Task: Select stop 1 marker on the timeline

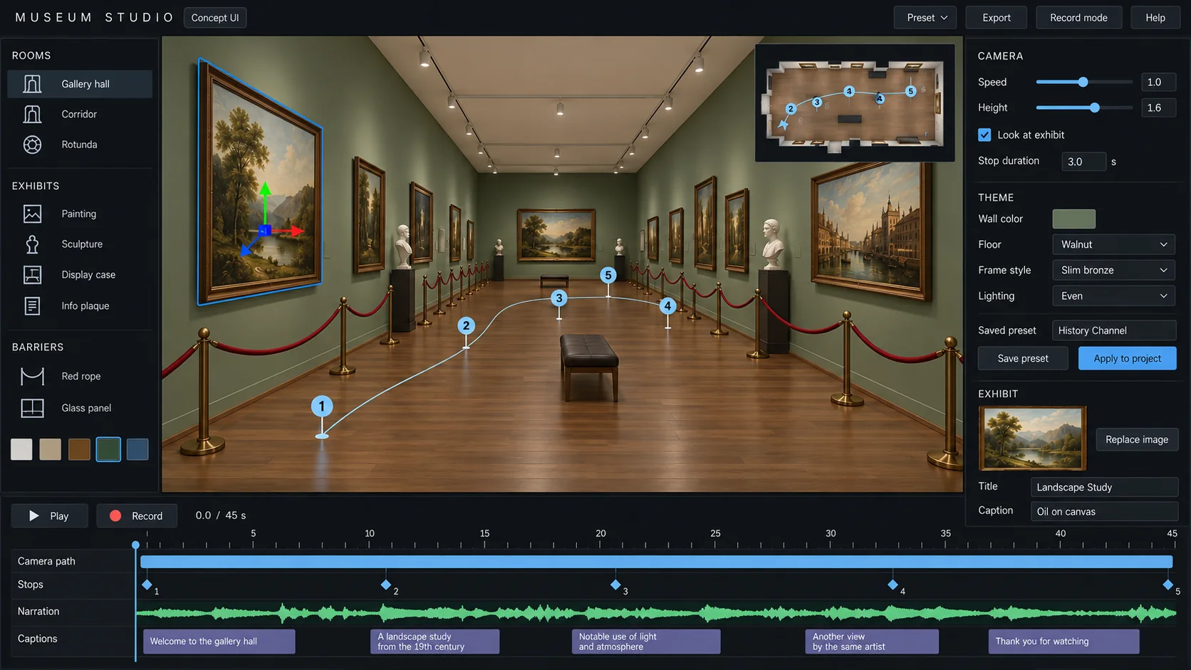Action: coord(147,585)
